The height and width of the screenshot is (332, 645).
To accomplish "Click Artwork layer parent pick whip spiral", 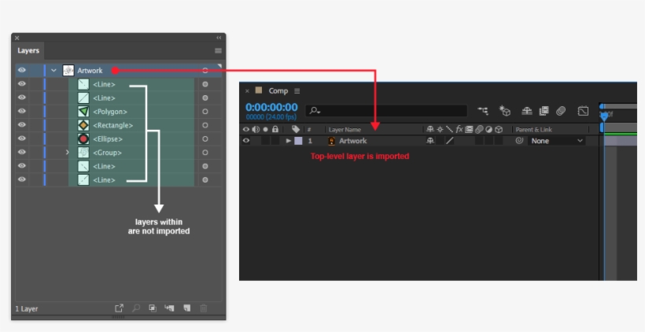I will [519, 141].
